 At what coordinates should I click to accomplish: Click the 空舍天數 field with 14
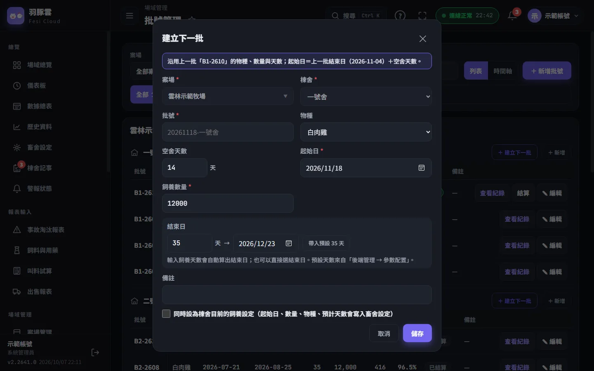tap(184, 168)
